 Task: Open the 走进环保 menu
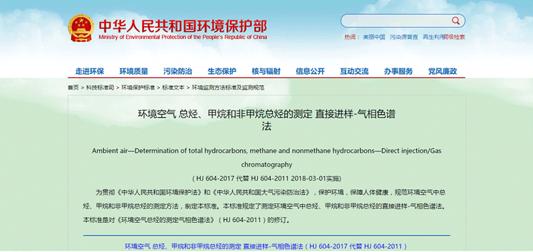click(x=90, y=71)
